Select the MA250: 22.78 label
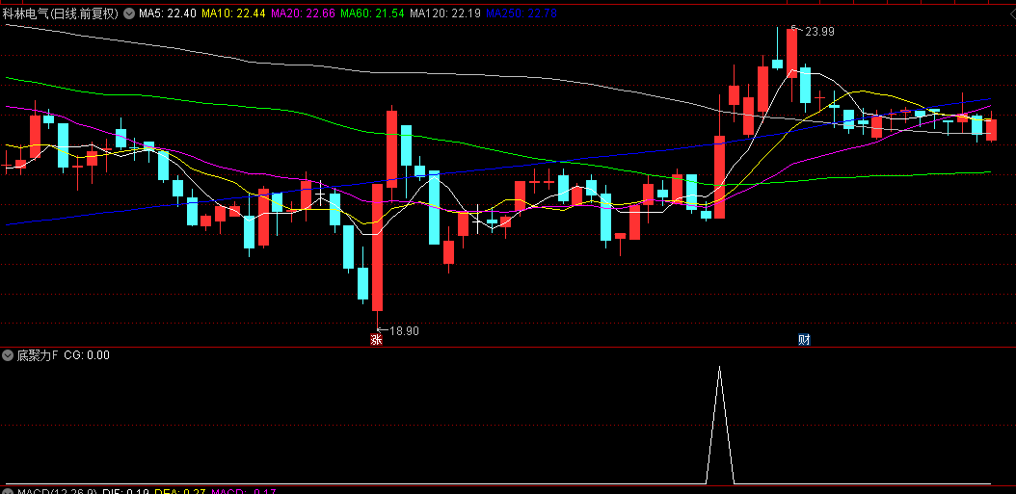Image resolution: width=1016 pixels, height=494 pixels. pos(521,13)
